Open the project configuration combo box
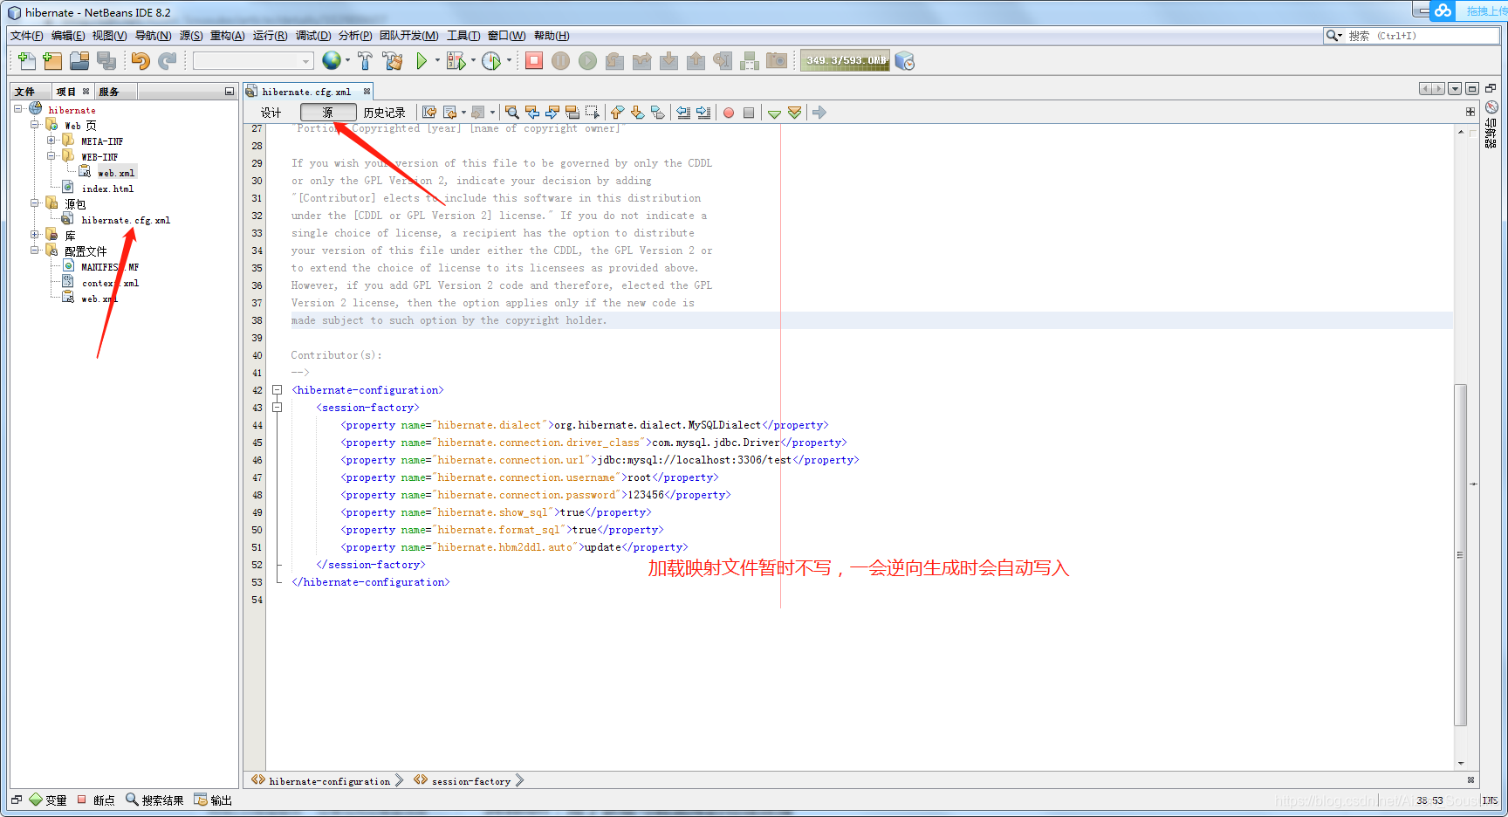The height and width of the screenshot is (817, 1508). coord(253,61)
